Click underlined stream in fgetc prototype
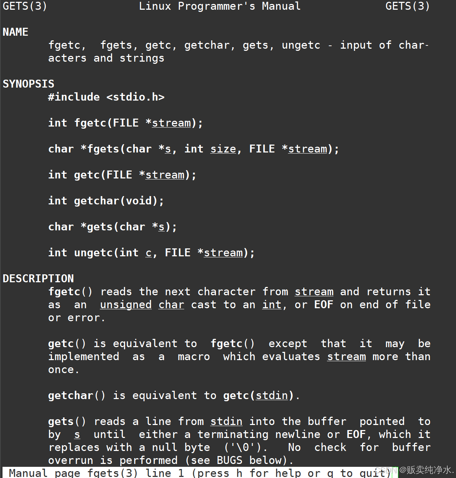This screenshot has height=478, width=456. point(171,123)
